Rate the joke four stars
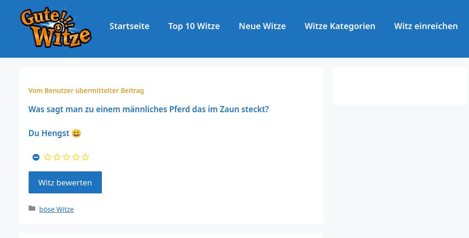The width and height of the screenshot is (469, 238). click(76, 157)
